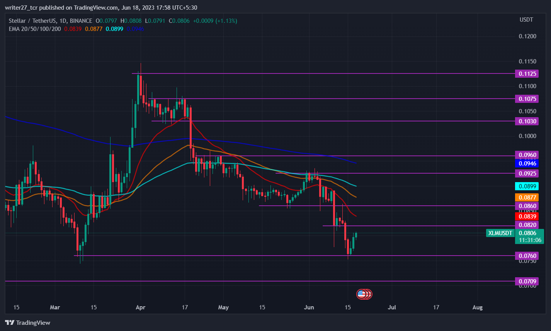551x331 pixels.
Task: Click the 0.1200 price axis tick
Action: pos(527,36)
